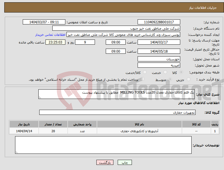Toggle the اسناد خزانه اسلامی payment checkbox
The height and width of the screenshot is (170, 224).
point(142,79)
